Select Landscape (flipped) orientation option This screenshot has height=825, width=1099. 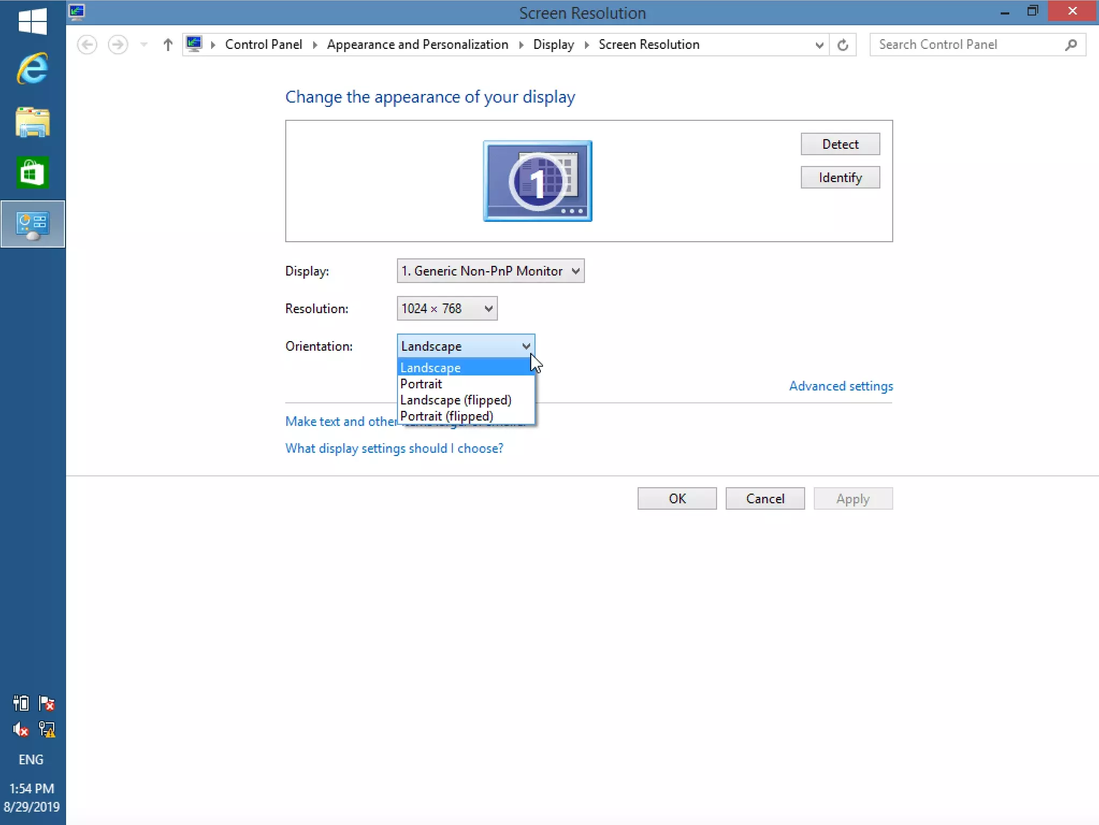(455, 400)
